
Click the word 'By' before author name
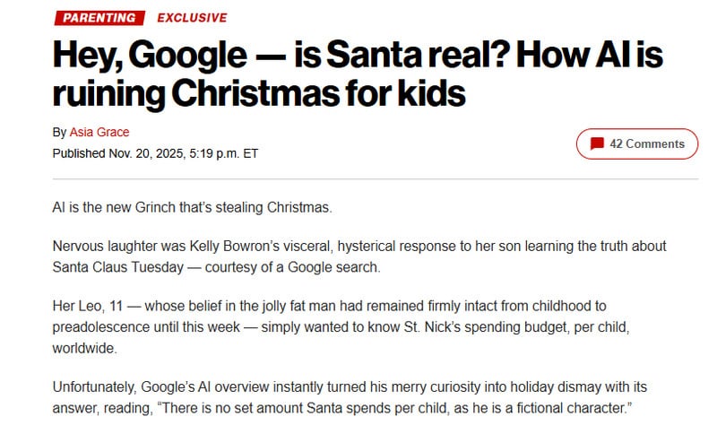pos(59,133)
